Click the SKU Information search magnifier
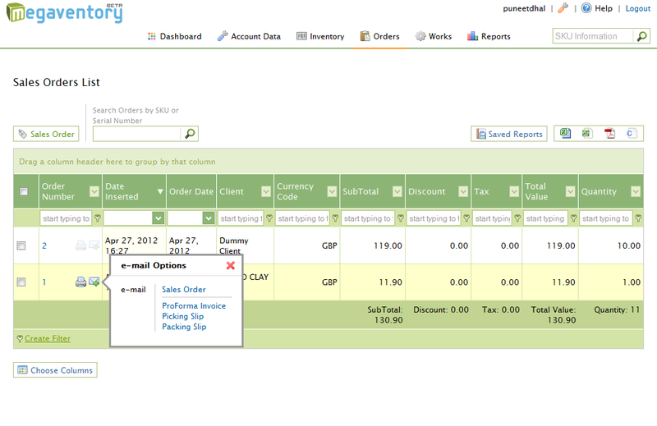This screenshot has width=657, height=426. (641, 36)
